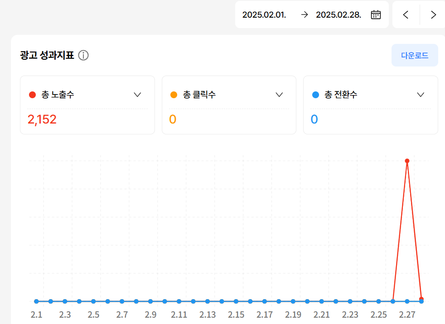This screenshot has height=324, width=445.
Task: Click the 총 노출수 label
Action: 58,95
